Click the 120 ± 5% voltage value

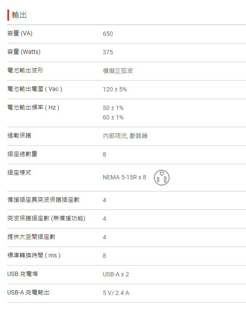115,89
